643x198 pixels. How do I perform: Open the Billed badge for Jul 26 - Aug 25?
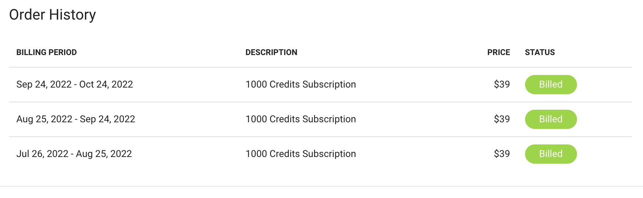[x=551, y=154]
